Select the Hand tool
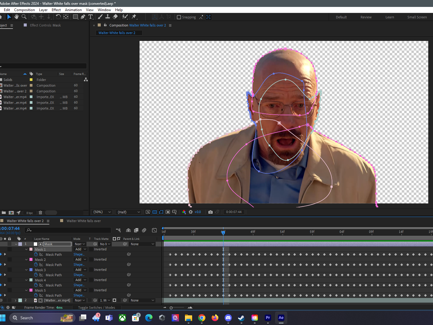 click(x=17, y=17)
